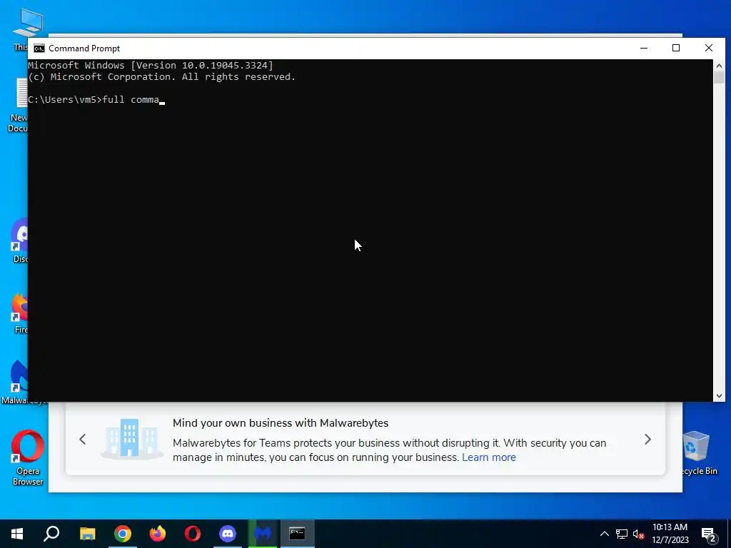Select Malwarebytes desktop shortcut
Image resolution: width=731 pixels, height=548 pixels.
[18, 382]
